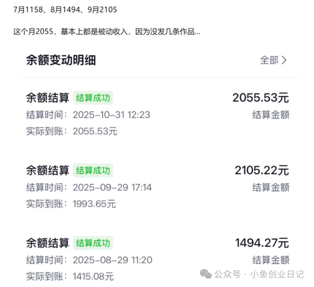Select the 结算成功 badge dated September 29
The image size is (314, 287).
coord(93,170)
